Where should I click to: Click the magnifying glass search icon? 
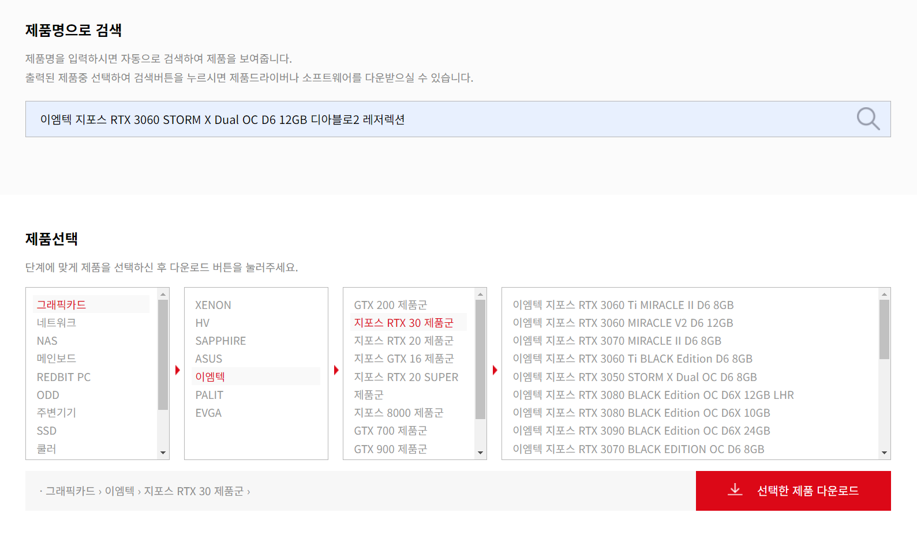click(x=868, y=119)
